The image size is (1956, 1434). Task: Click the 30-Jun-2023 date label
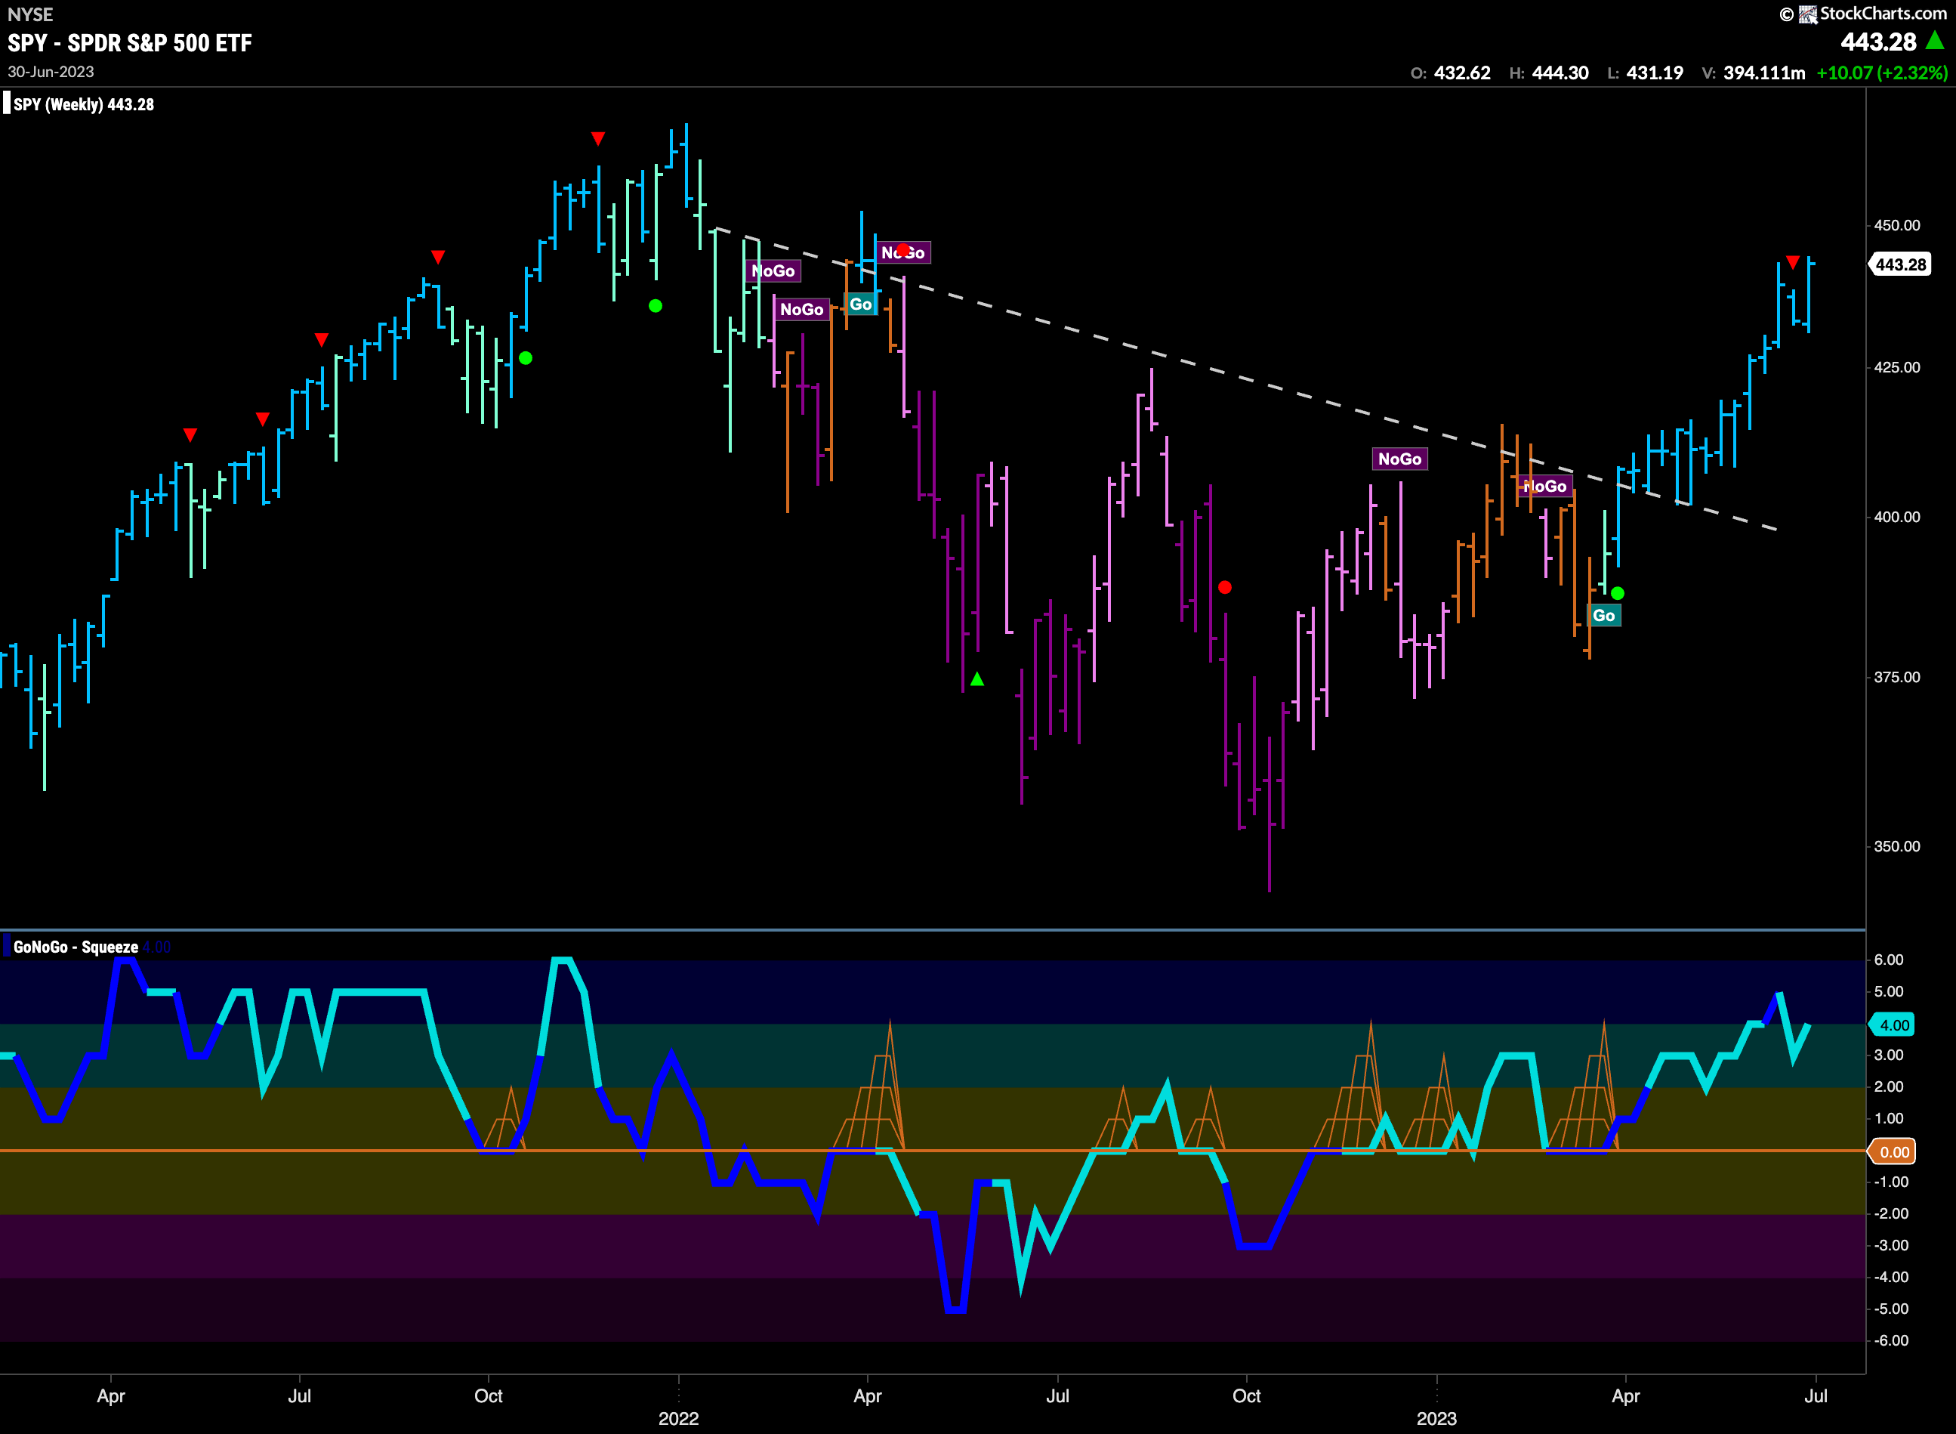pyautogui.click(x=51, y=72)
